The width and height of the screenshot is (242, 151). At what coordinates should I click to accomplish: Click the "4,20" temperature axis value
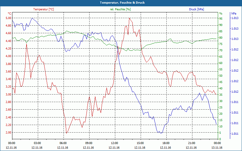(8, 49)
